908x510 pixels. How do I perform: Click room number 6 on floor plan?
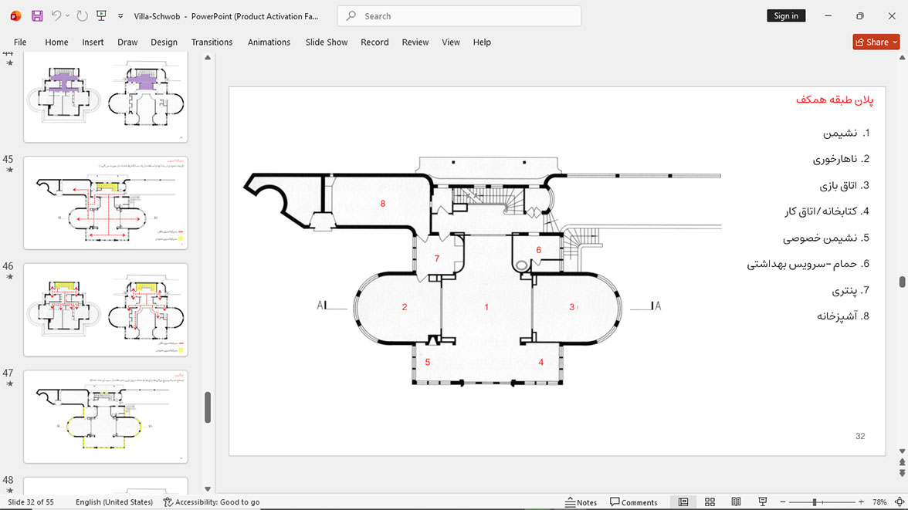pos(539,250)
